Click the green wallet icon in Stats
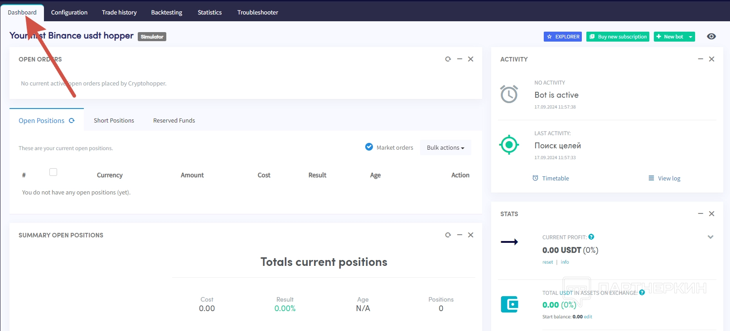This screenshot has width=730, height=331. pyautogui.click(x=509, y=304)
